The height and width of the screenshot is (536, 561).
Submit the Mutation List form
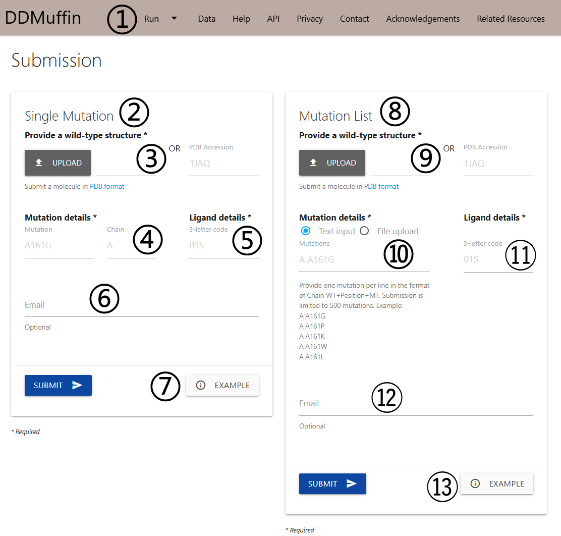332,484
